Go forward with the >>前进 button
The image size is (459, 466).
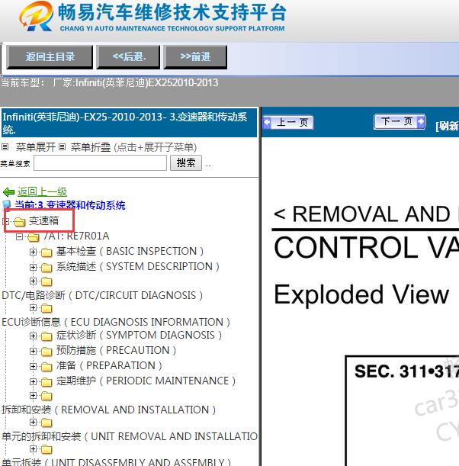click(x=195, y=56)
